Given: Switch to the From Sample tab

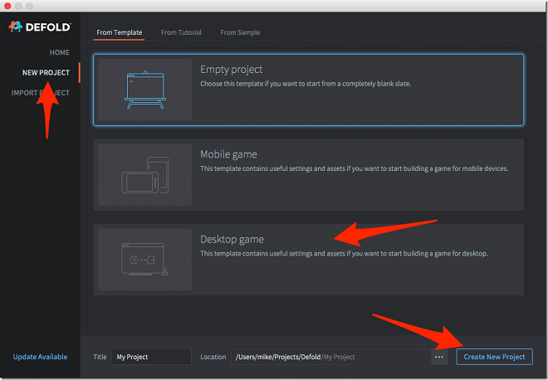Looking at the screenshot, I should (240, 32).
